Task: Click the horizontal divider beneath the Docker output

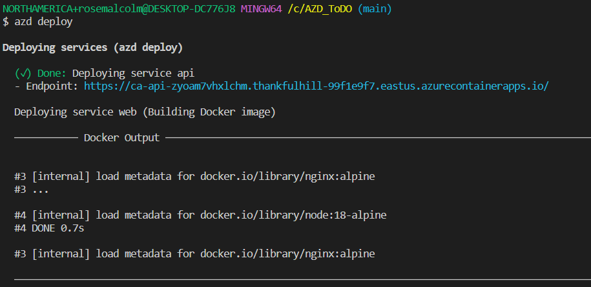Action: (302, 279)
